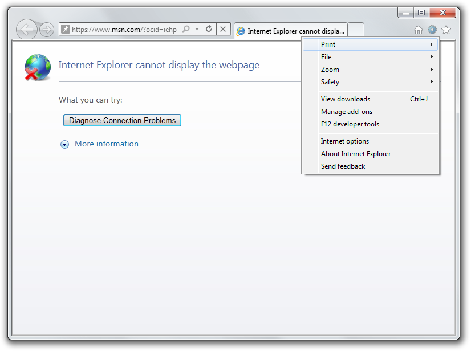Click the Diagnose Connection Problems button
The height and width of the screenshot is (351, 471).
pos(122,120)
